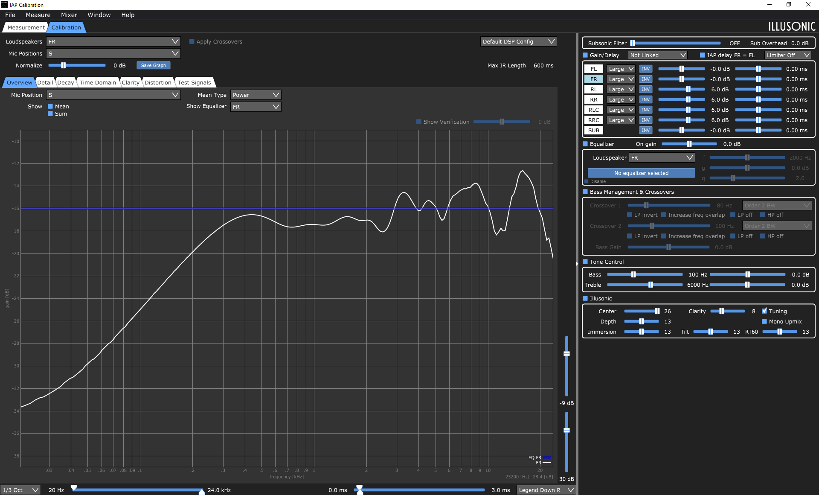Click the INV button for SUB channel
819x495 pixels.
point(645,130)
